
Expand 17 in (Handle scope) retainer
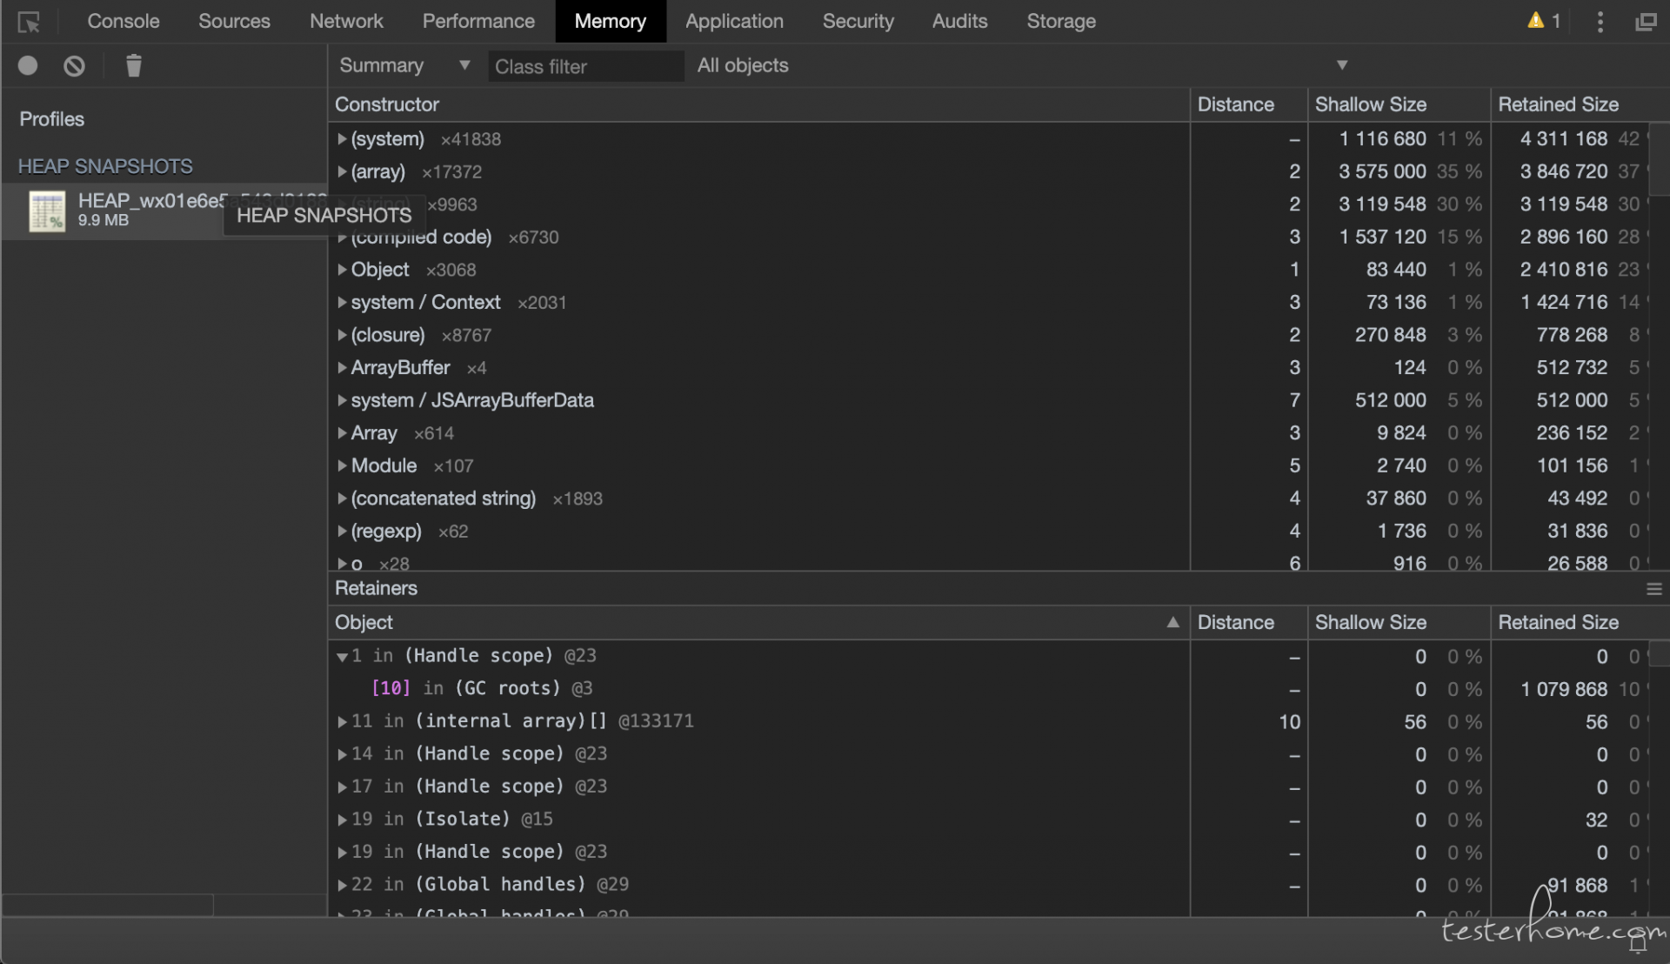coord(342,787)
